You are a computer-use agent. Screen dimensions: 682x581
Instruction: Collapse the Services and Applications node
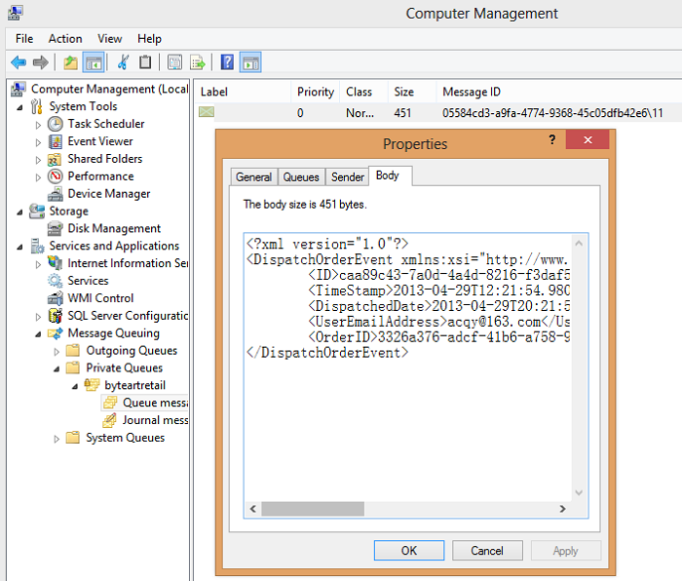tap(19, 247)
